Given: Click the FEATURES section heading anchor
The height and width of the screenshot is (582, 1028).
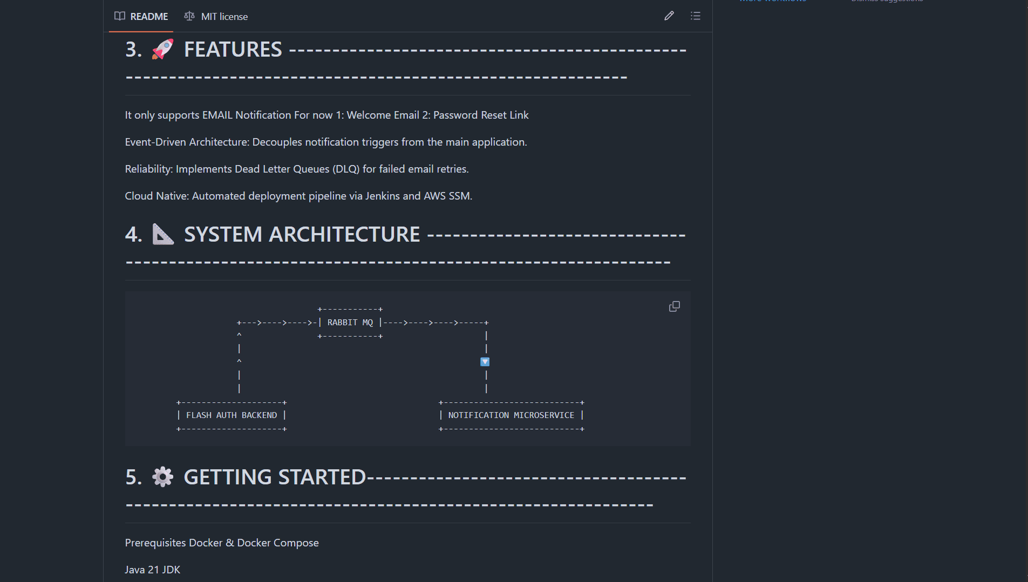Looking at the screenshot, I should pos(233,49).
